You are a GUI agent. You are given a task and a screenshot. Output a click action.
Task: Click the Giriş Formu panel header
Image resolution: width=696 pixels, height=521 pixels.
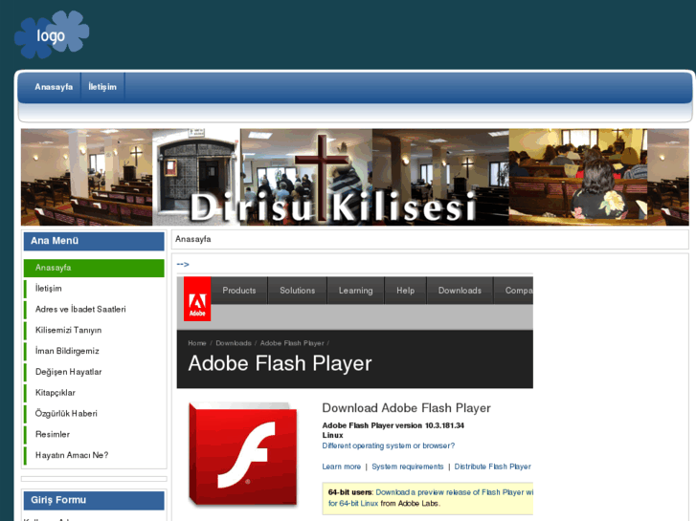94,501
